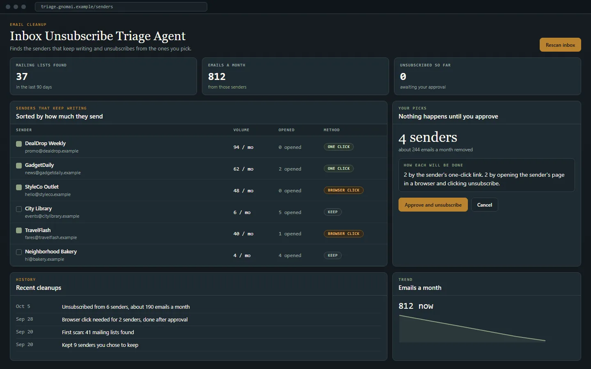This screenshot has width=591, height=369.
Task: Click the '48 / mo' volume value
Action: click(243, 191)
